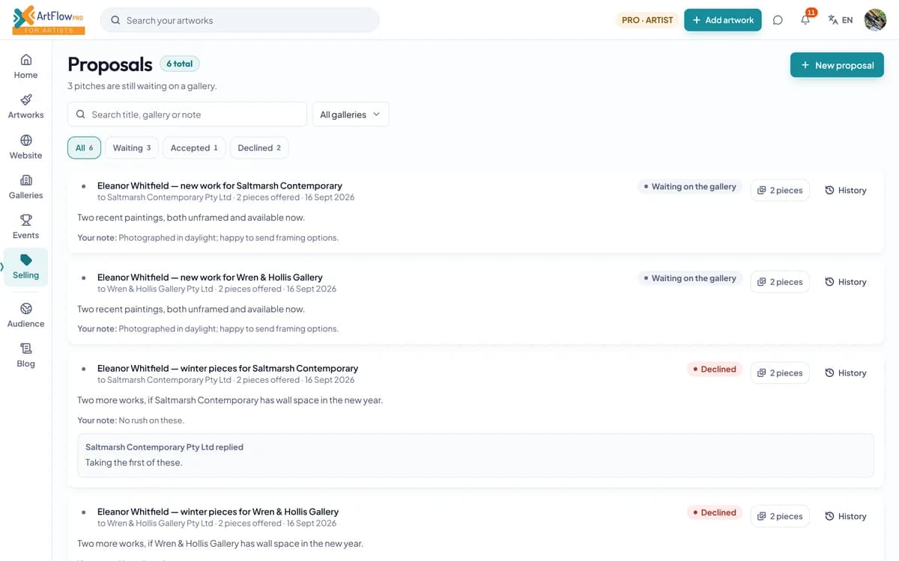Viewport: 899px width, 561px height.
Task: Open History for new work Wren & Hollis proposal
Action: 846,282
